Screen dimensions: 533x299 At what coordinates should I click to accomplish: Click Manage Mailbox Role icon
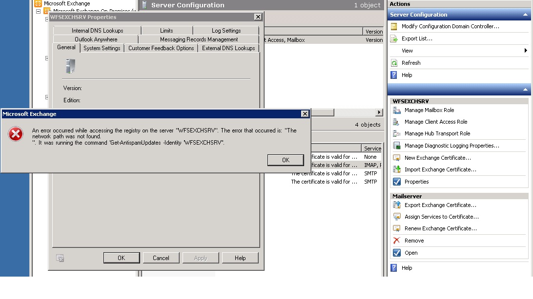pyautogui.click(x=397, y=110)
